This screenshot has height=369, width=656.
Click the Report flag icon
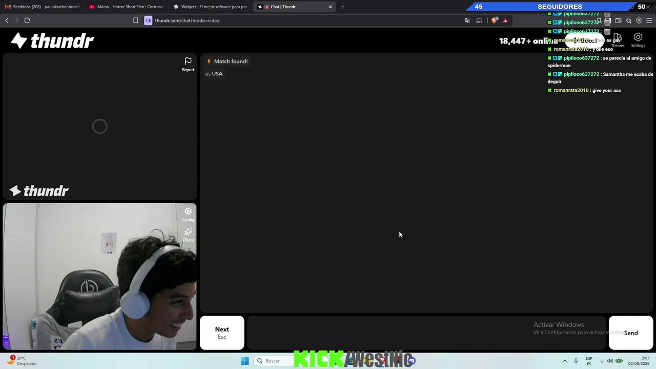188,61
